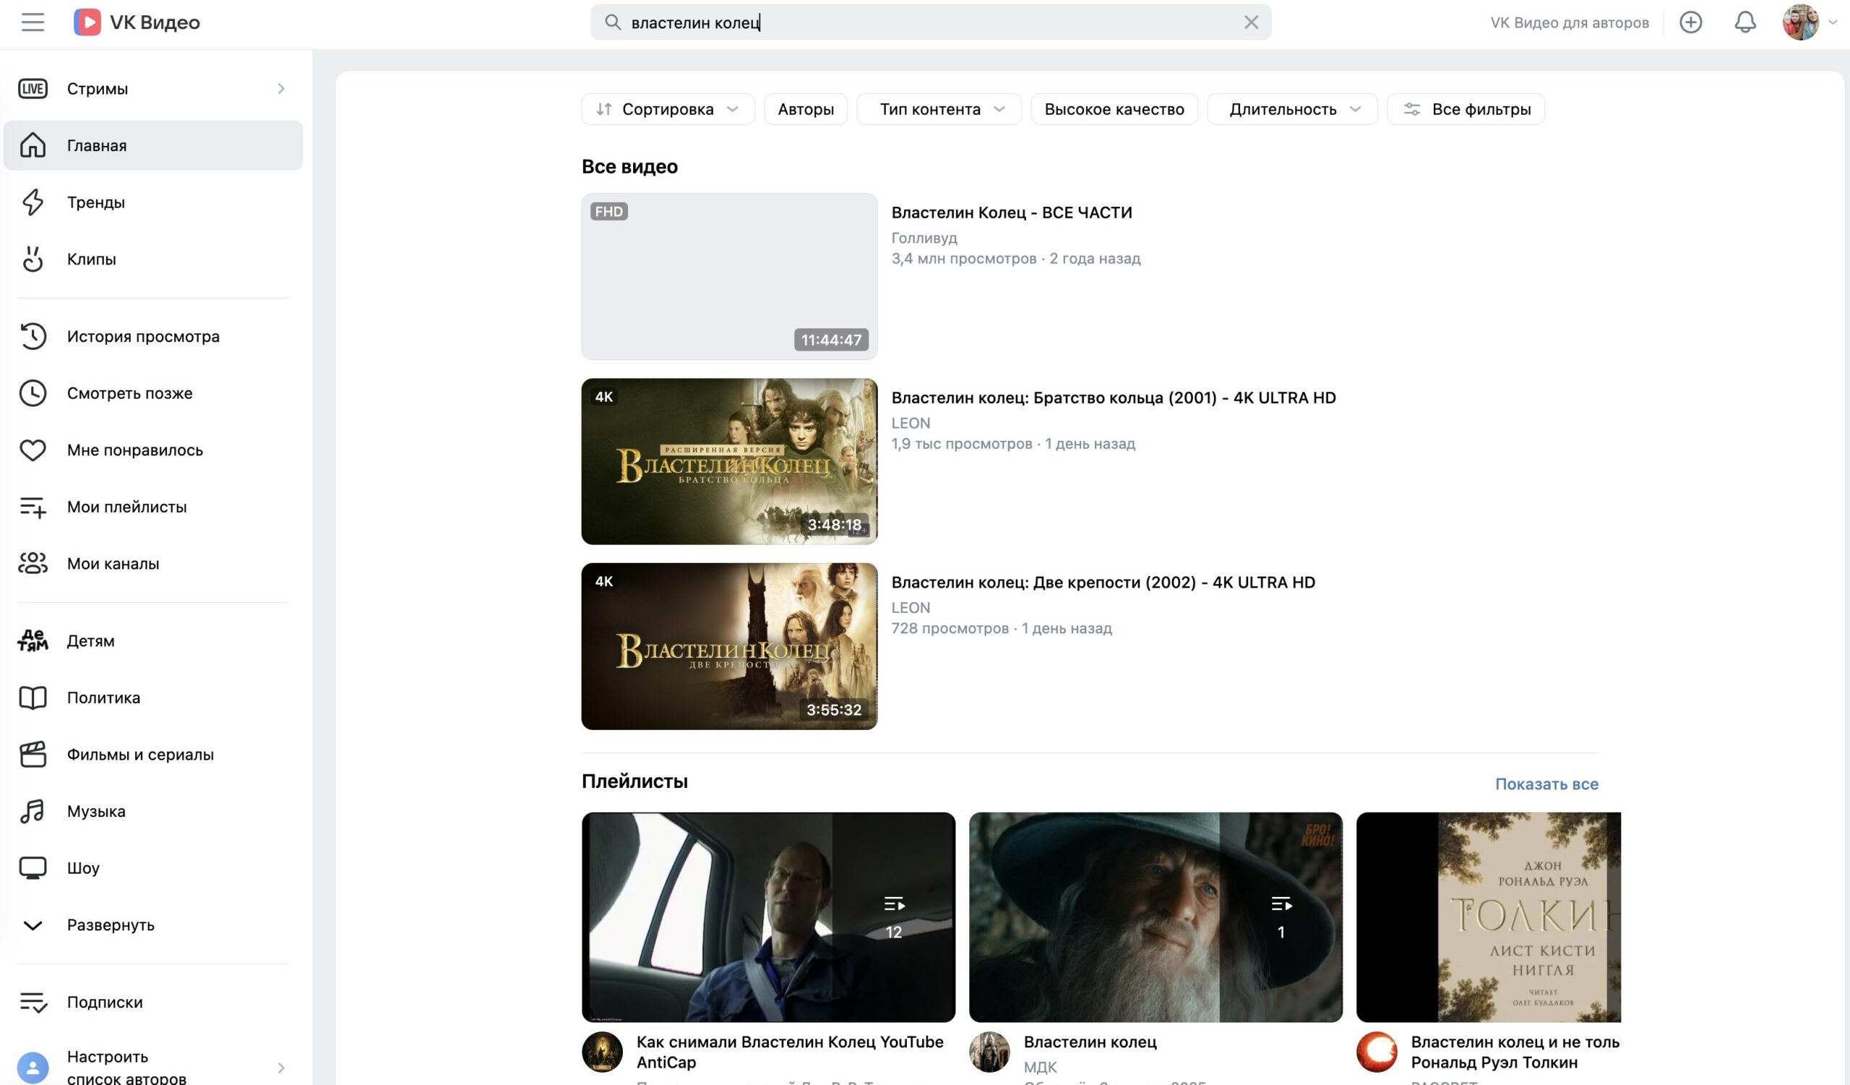Open Две крепости (2002) 4K title link

1103,582
